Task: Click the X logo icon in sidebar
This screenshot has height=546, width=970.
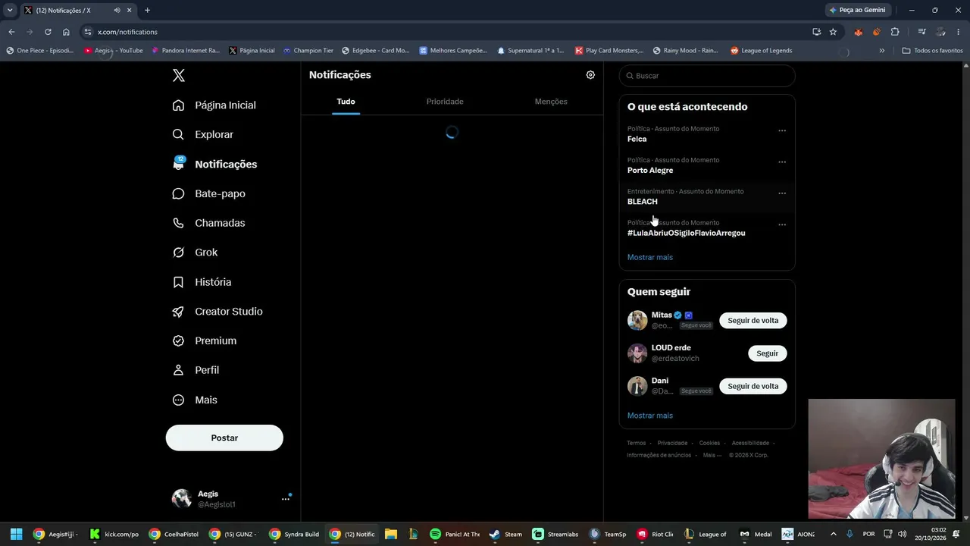Action: pos(178,75)
